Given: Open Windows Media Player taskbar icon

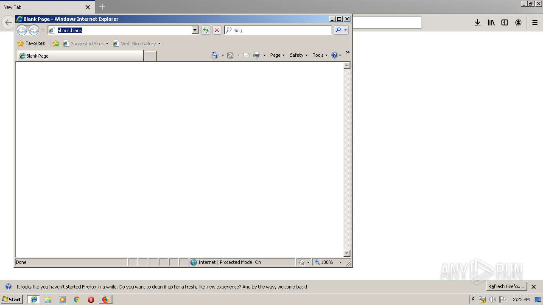Looking at the screenshot, I should [x=62, y=299].
